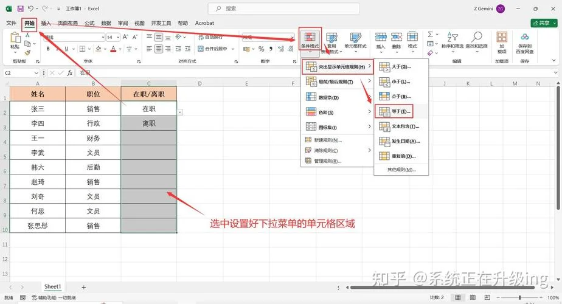Open the Home (开始) ribbon tab

click(29, 23)
